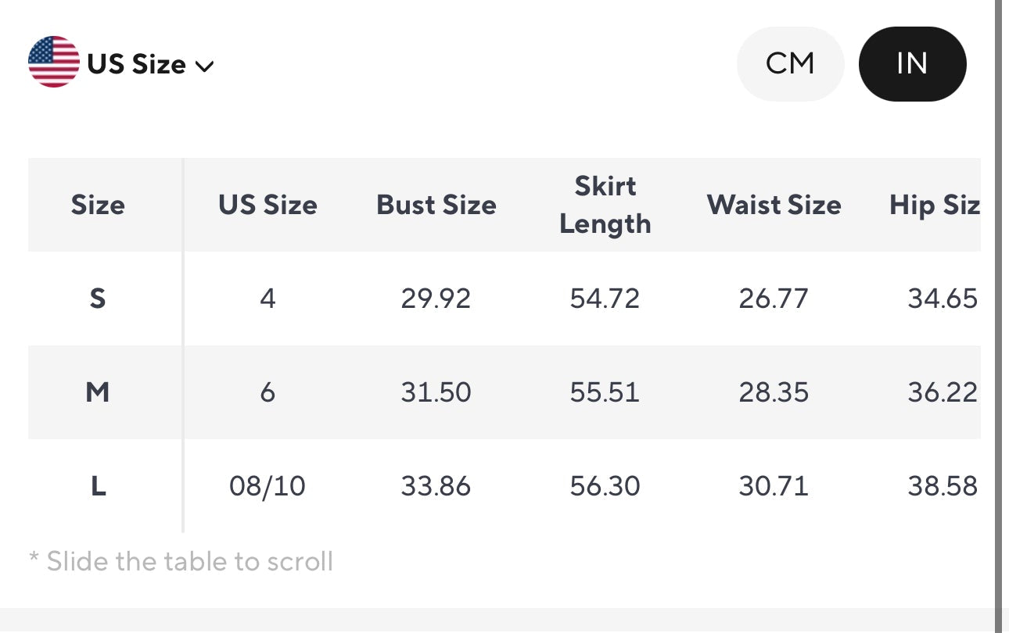Select the M size row label
Viewport: 1009px width, 633px height.
98,392
